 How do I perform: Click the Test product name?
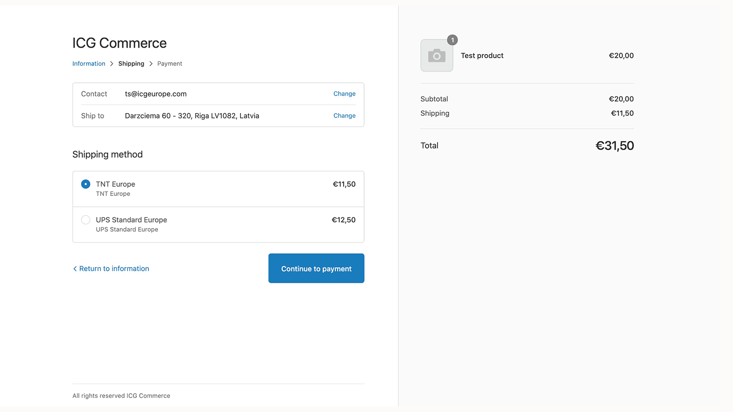482,55
